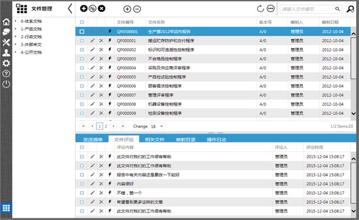359x220 pixels.
Task: Open the chat messages sidebar icon
Action: point(6,32)
